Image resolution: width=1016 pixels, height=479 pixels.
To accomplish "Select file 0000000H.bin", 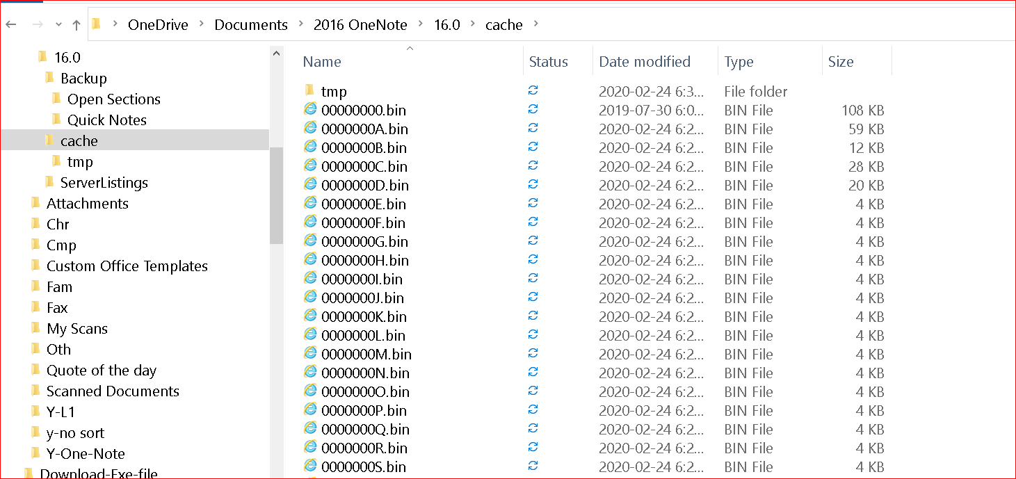I will 365,260.
